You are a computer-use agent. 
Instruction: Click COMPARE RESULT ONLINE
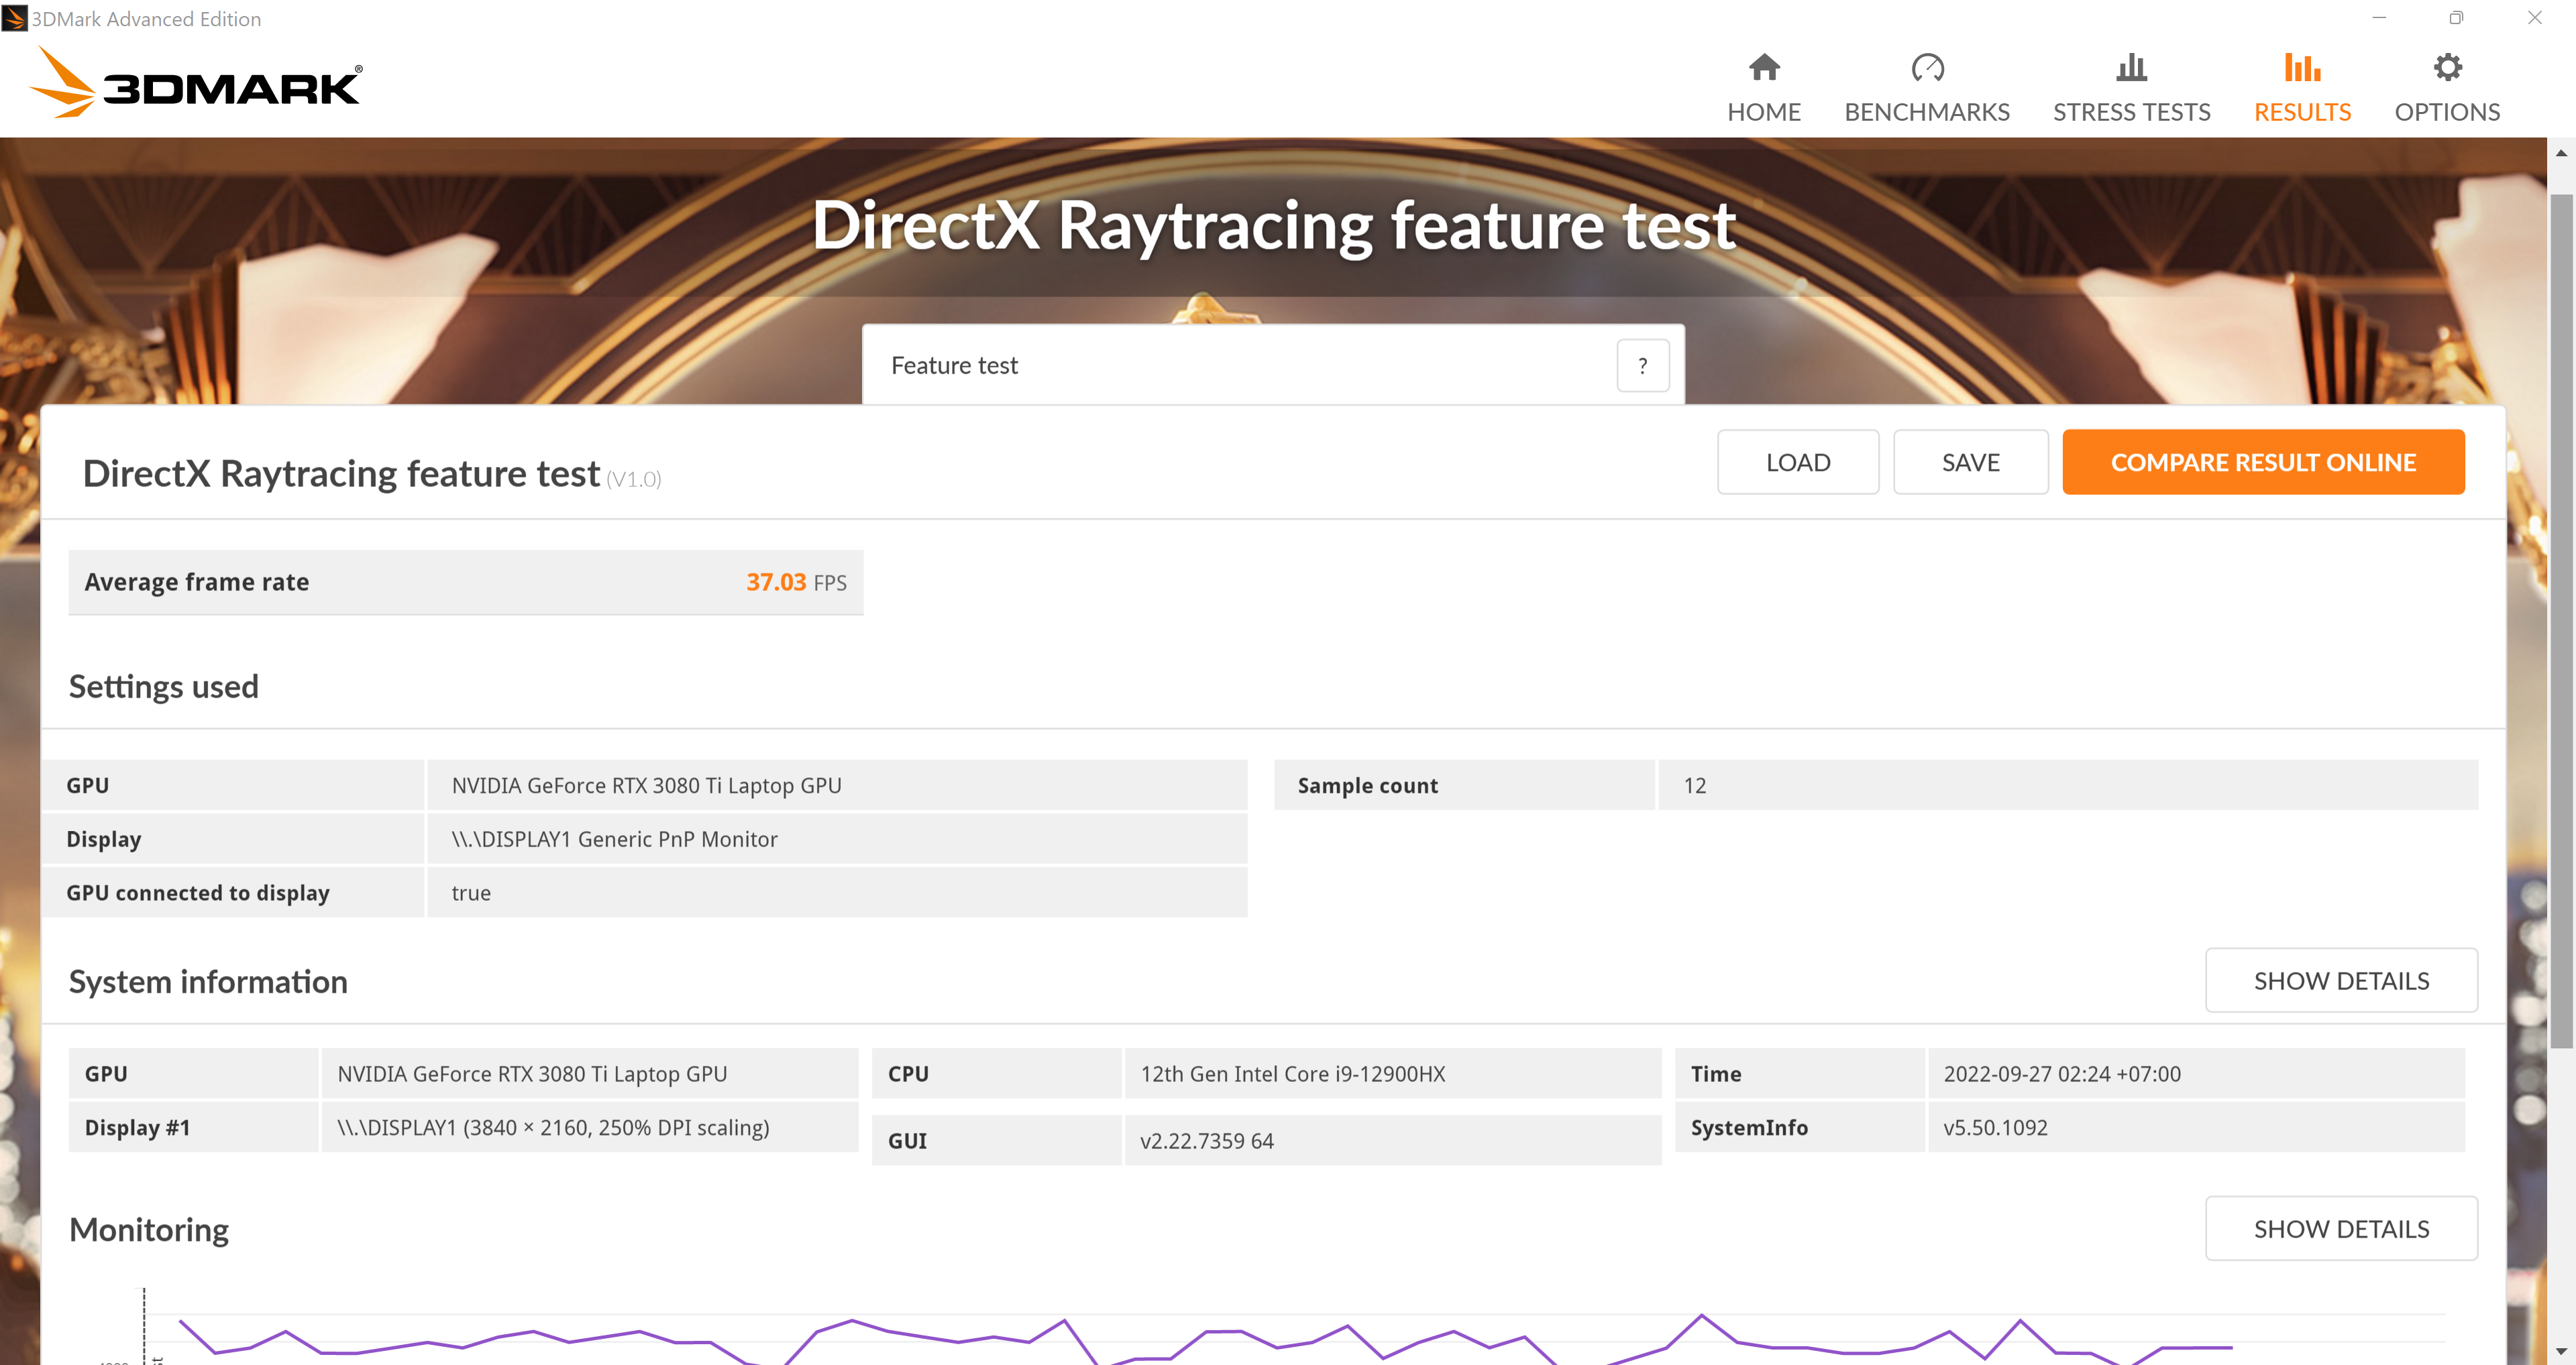pyautogui.click(x=2263, y=462)
